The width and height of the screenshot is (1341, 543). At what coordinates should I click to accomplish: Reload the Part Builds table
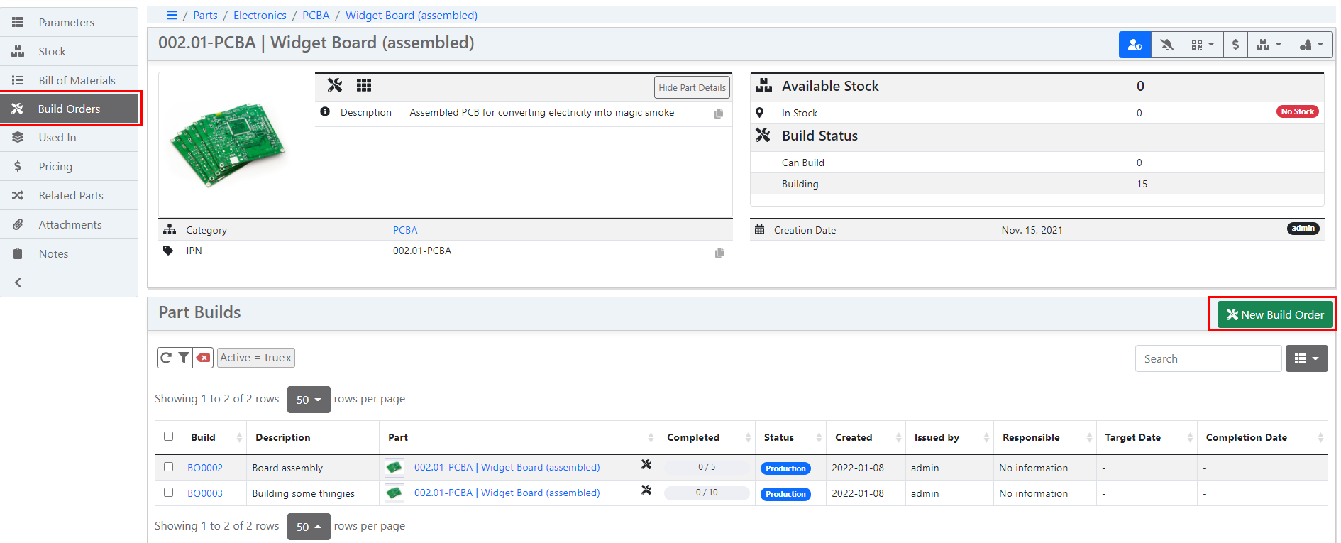click(x=166, y=358)
